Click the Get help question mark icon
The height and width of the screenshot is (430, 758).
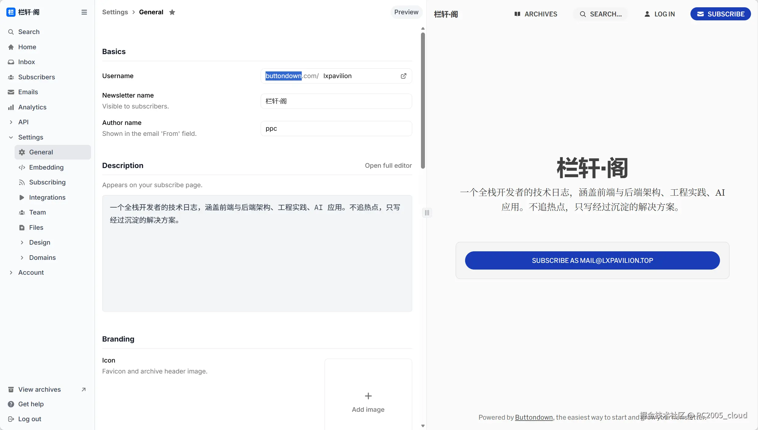pyautogui.click(x=11, y=404)
